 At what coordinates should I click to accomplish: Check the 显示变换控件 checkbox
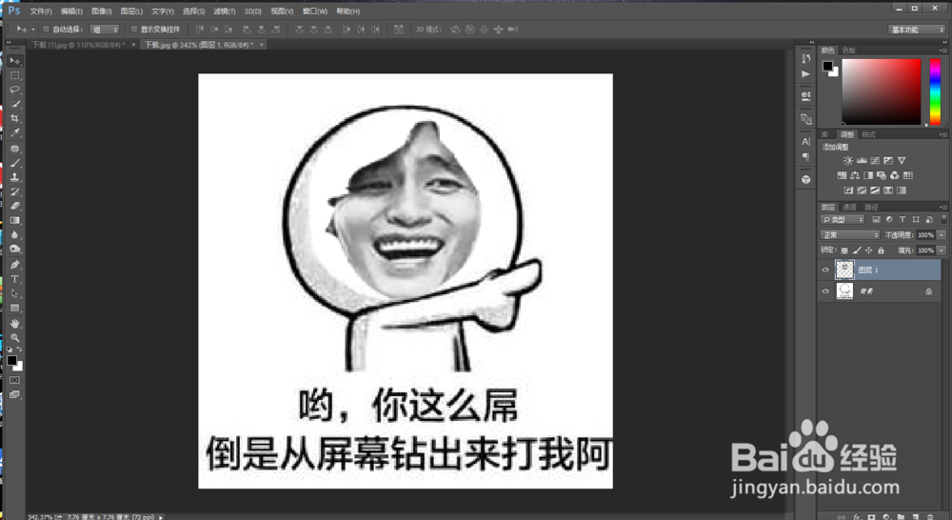tap(132, 30)
